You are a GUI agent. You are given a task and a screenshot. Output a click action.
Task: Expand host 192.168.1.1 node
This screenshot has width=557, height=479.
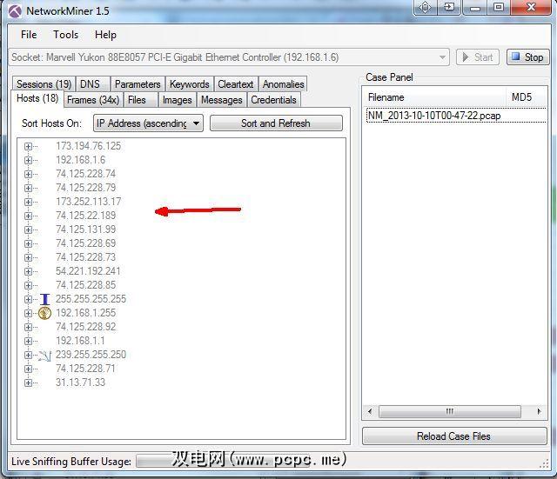[x=28, y=341]
